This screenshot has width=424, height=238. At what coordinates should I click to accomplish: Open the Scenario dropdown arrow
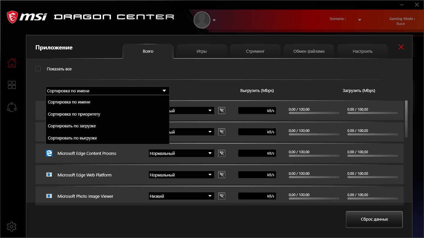point(360,20)
